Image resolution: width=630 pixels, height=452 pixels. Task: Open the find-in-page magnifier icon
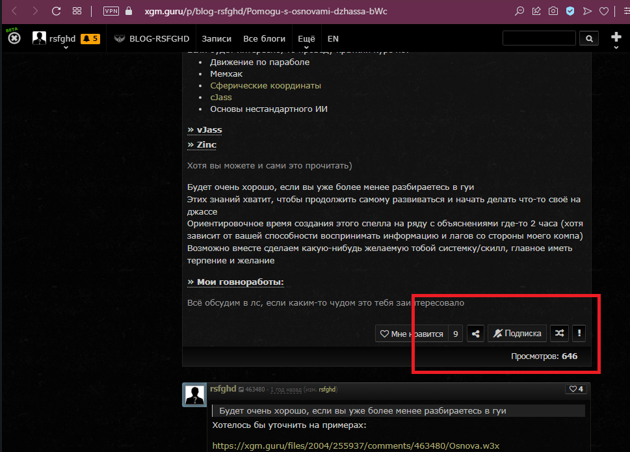point(519,11)
